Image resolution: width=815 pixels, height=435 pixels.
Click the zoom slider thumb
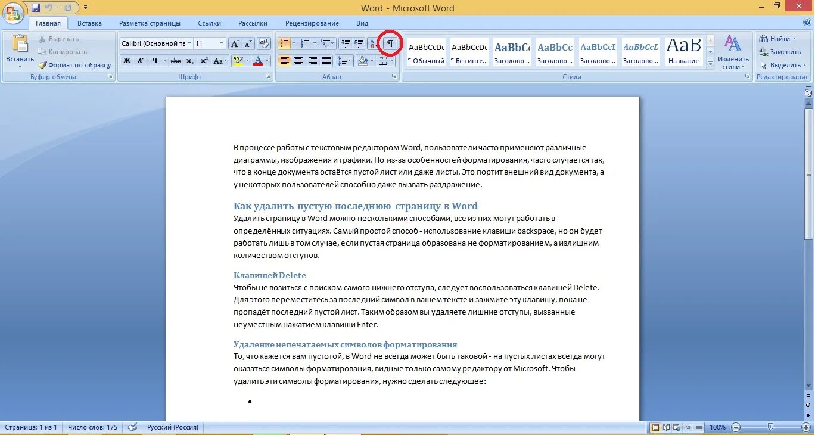point(770,427)
